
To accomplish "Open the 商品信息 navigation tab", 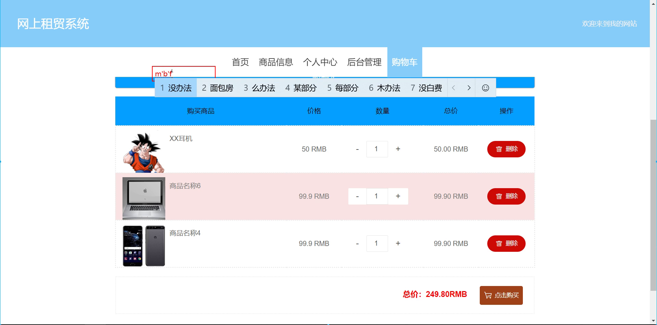I will [x=276, y=62].
